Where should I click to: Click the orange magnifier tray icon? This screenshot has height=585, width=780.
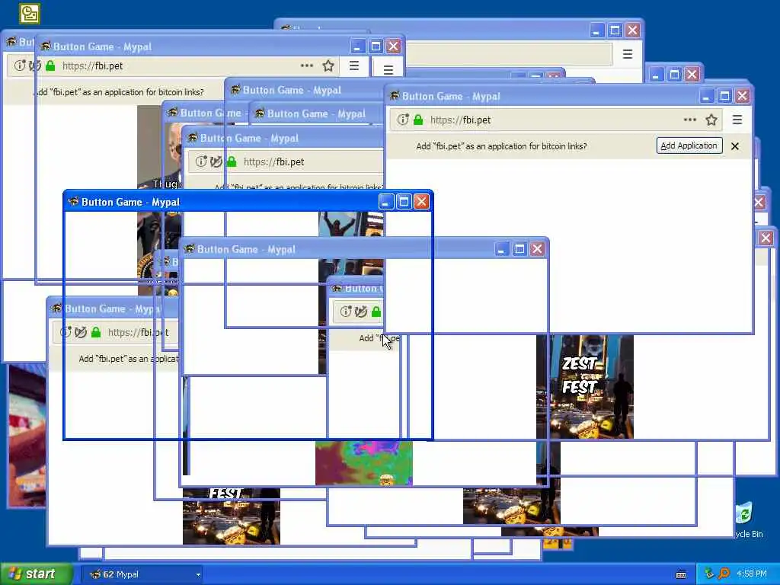724,574
